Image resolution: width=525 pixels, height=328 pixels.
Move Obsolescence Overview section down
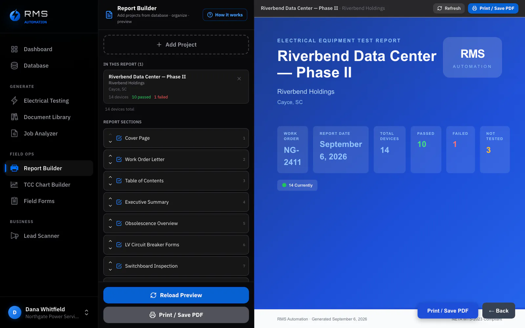point(110,227)
